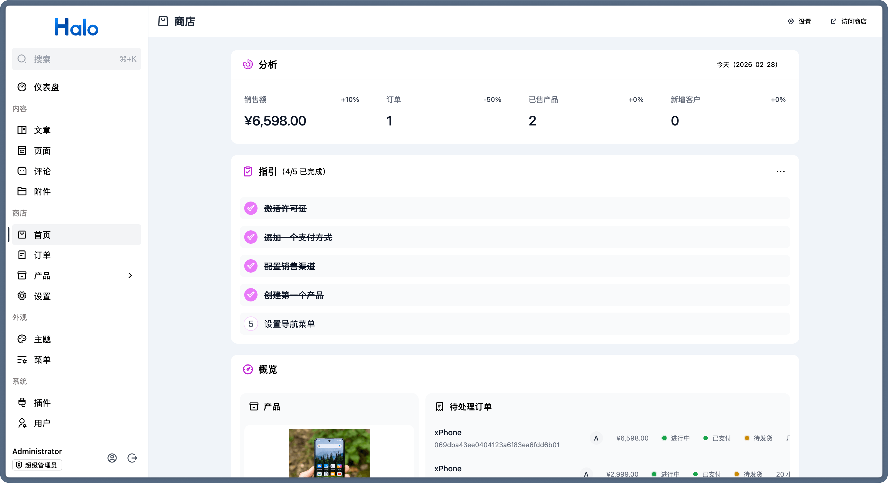The image size is (888, 483).
Task: Click the Attachments folder icon
Action: pos(22,191)
